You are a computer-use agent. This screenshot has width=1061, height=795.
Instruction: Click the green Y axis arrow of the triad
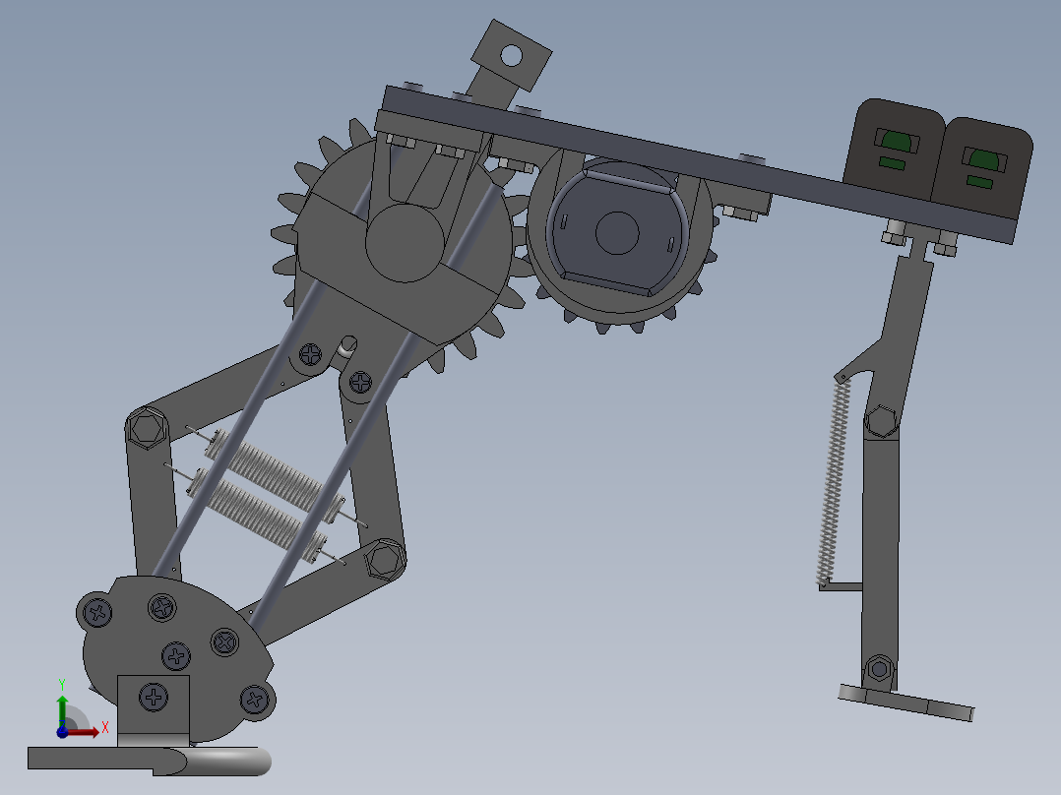[62, 709]
